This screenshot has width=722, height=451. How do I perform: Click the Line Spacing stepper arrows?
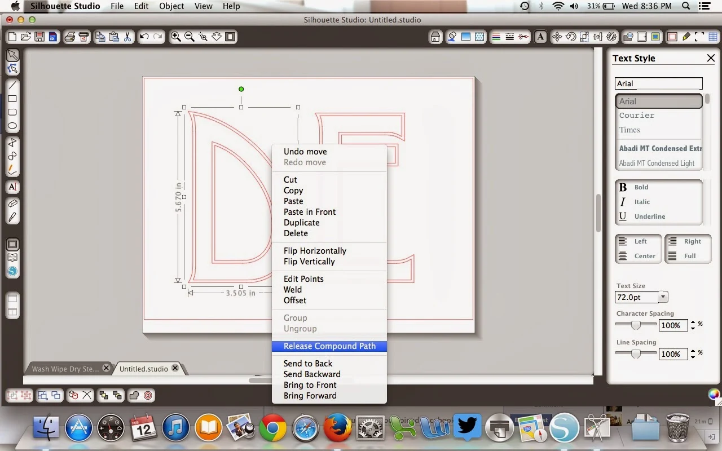(x=693, y=354)
